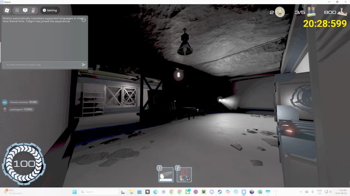This screenshot has width=350, height=196.
Task: Click the 800 currency icon
Action: [342, 12]
